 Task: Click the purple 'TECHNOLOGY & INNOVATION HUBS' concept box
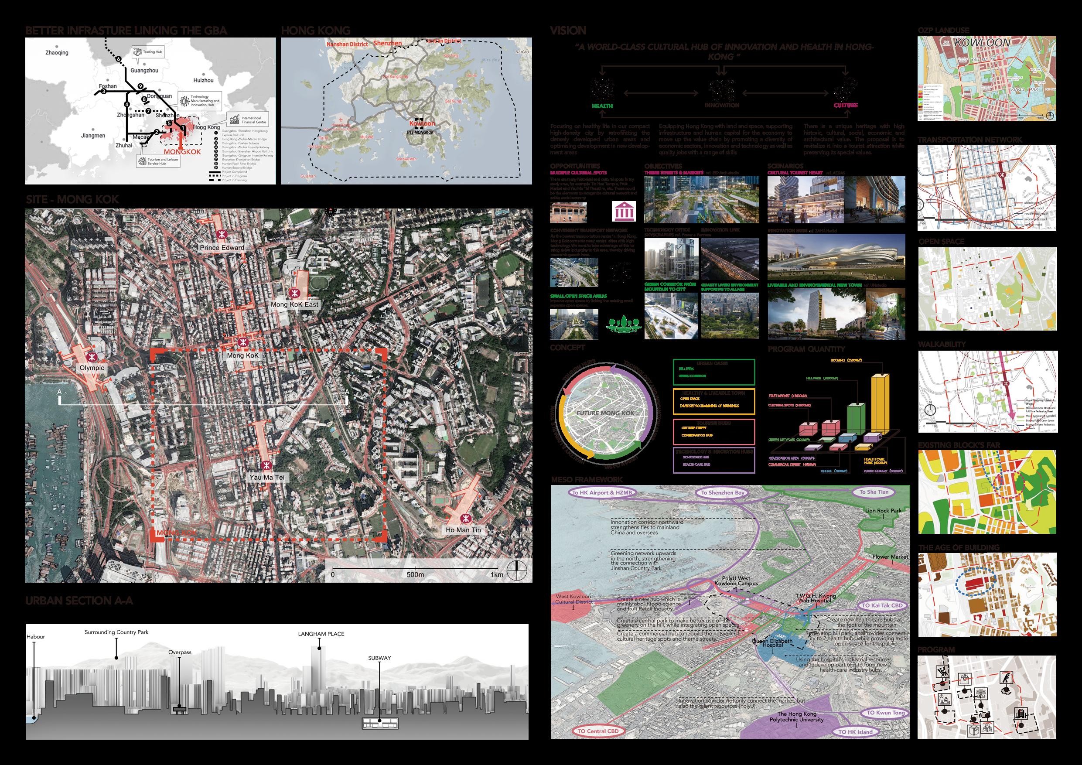click(714, 461)
